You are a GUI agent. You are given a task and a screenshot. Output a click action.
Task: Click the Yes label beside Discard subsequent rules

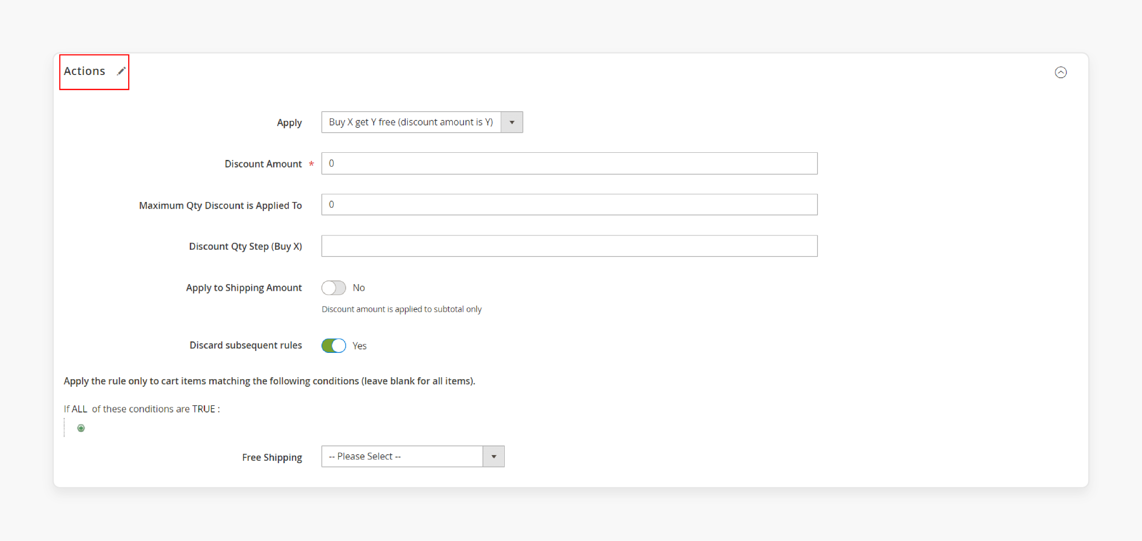pos(359,346)
